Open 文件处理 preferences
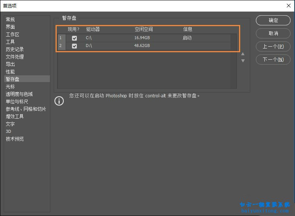Viewport: 295px width, 216px height. (15, 57)
